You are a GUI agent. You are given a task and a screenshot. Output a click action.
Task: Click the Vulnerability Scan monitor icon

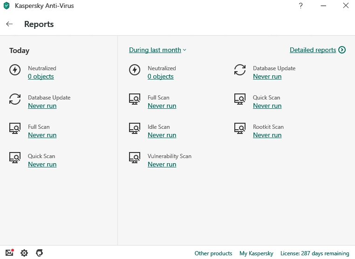tap(135, 158)
